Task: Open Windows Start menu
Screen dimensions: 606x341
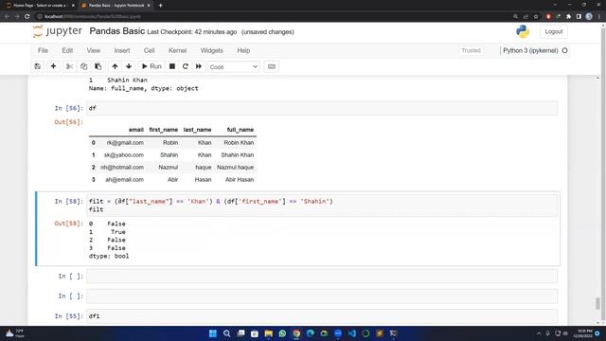Action: coord(212,333)
